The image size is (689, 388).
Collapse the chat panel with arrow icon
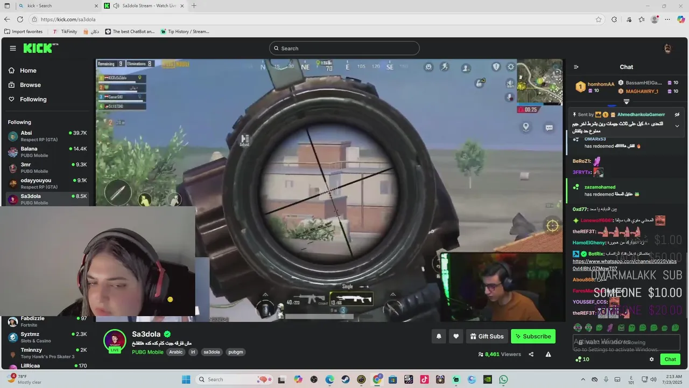click(576, 67)
